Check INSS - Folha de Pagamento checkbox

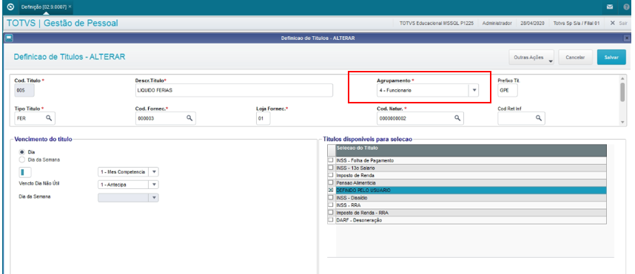pos(331,160)
